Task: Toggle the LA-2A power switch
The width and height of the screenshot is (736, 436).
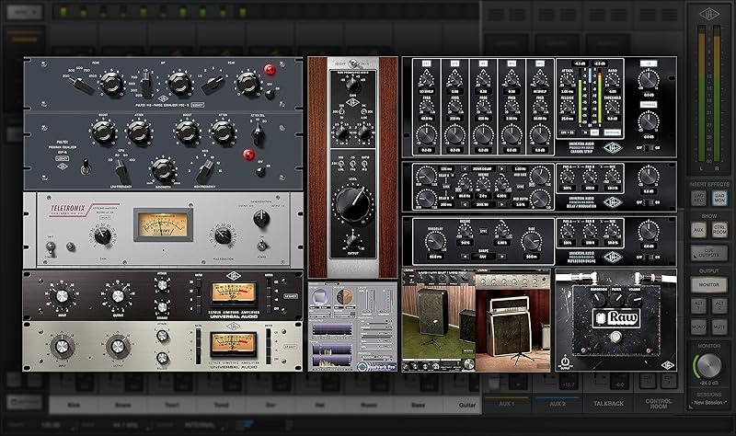Action: (262, 245)
